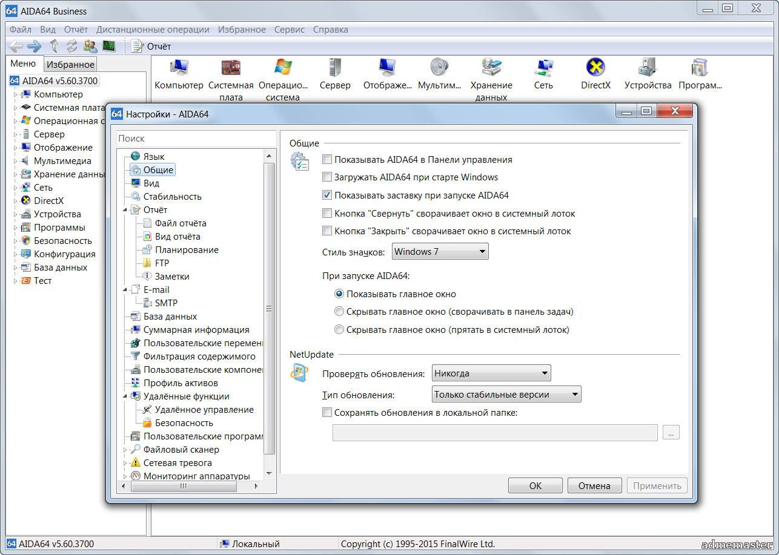779x555 pixels.
Task: Uncheck Показывать заставку при запуске AIDA64
Action: pos(327,195)
